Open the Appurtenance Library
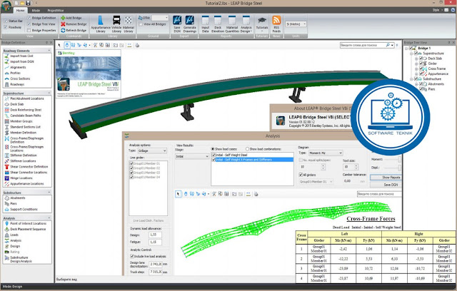The image size is (457, 291). [101, 24]
